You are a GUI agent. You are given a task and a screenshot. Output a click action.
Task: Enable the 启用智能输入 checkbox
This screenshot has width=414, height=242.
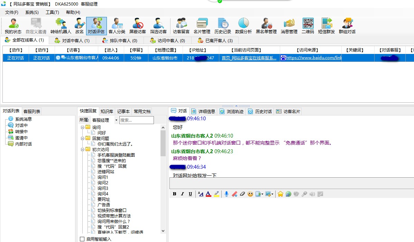pyautogui.click(x=82, y=239)
